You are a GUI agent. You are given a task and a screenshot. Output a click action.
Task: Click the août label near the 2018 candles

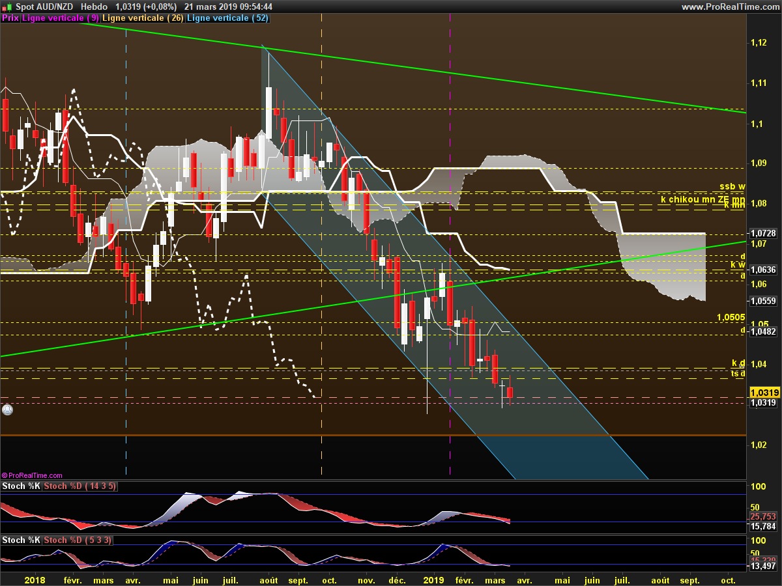pos(268,579)
